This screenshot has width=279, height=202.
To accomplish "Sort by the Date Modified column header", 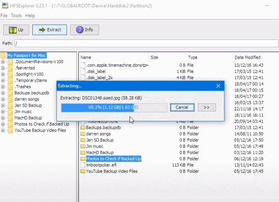I will point(256,57).
